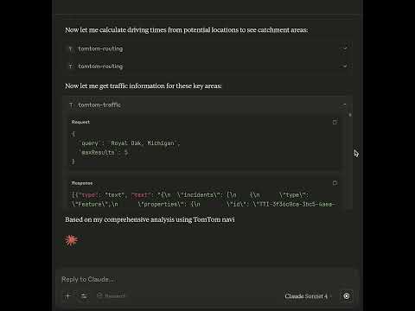Click the first tomtom-routing label
This screenshot has width=415, height=311.
pos(100,49)
